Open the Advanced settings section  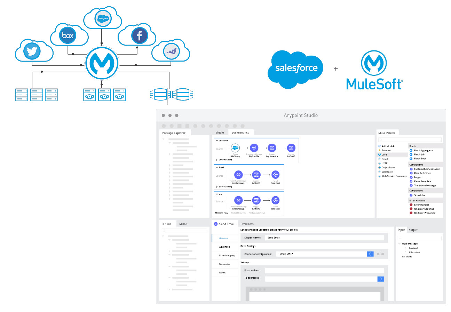tap(224, 247)
